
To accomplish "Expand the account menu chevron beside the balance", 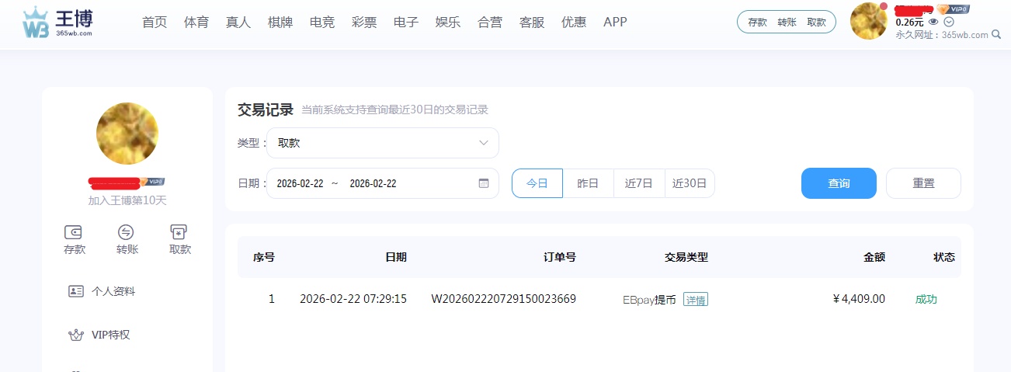I will (x=948, y=22).
